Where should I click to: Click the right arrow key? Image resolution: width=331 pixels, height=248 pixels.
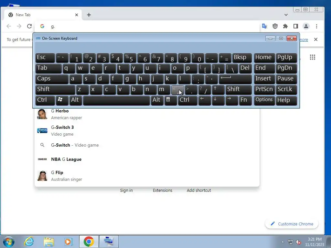(x=232, y=100)
